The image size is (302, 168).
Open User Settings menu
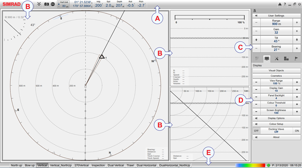pyautogui.click(x=277, y=16)
